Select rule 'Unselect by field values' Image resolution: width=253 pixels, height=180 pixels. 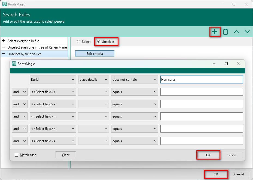point(34,54)
